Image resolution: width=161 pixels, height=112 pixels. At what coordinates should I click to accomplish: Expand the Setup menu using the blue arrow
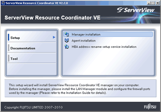click(x=54, y=37)
